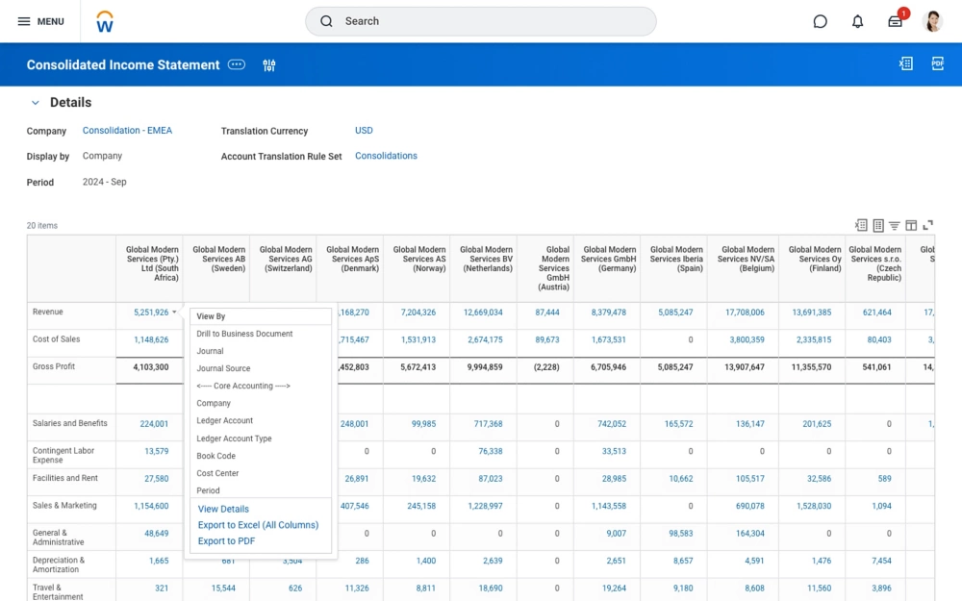Select Book Code in View By menu
The image size is (962, 601).
[x=215, y=456]
